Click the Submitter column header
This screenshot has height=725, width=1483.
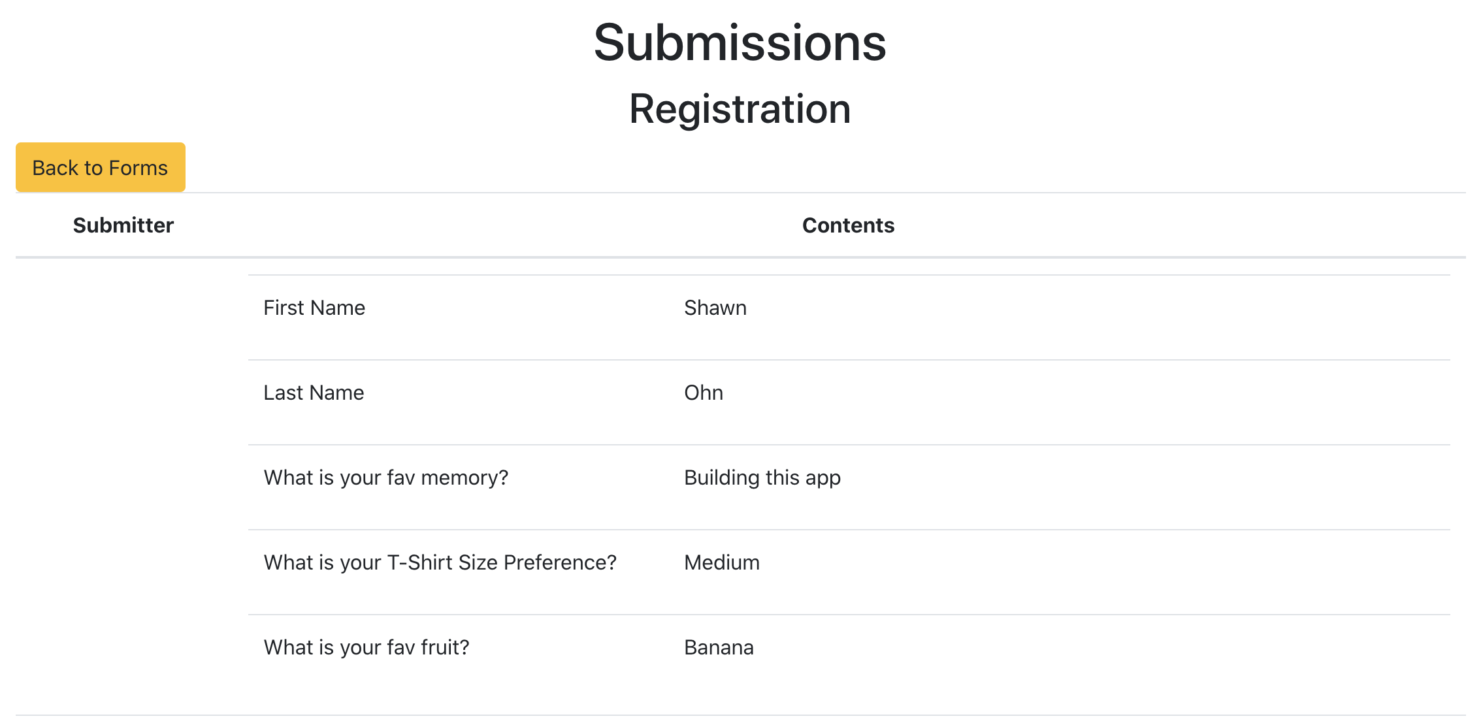[123, 225]
